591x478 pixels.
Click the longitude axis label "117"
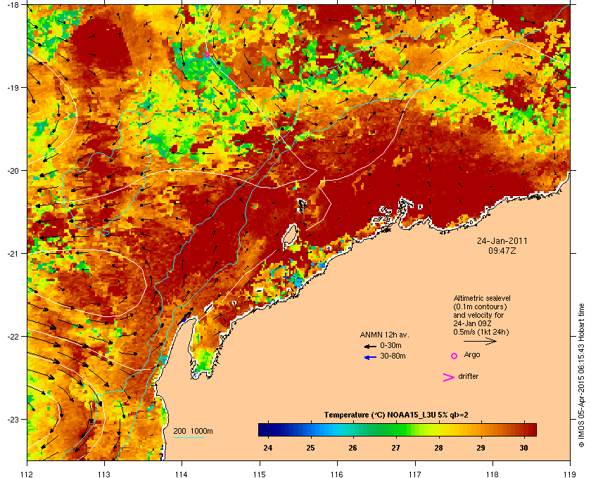[415, 474]
